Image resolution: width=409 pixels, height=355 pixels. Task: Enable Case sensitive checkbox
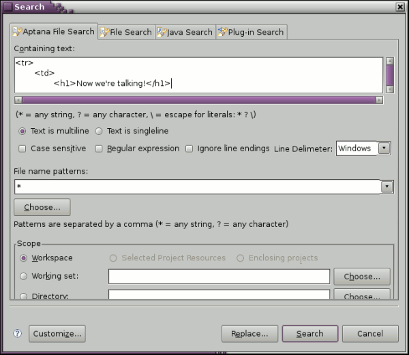pos(22,149)
